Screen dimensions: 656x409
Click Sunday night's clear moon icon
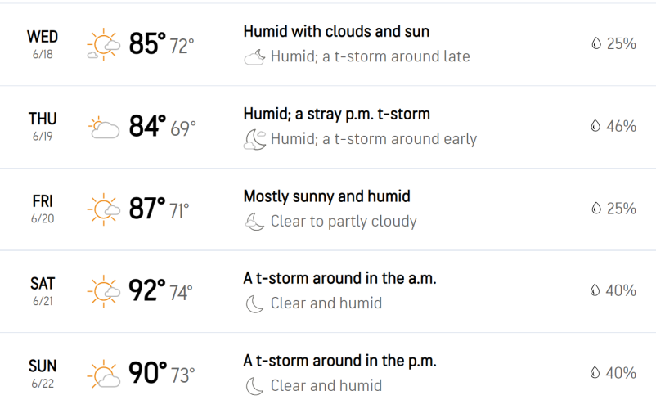pos(254,386)
